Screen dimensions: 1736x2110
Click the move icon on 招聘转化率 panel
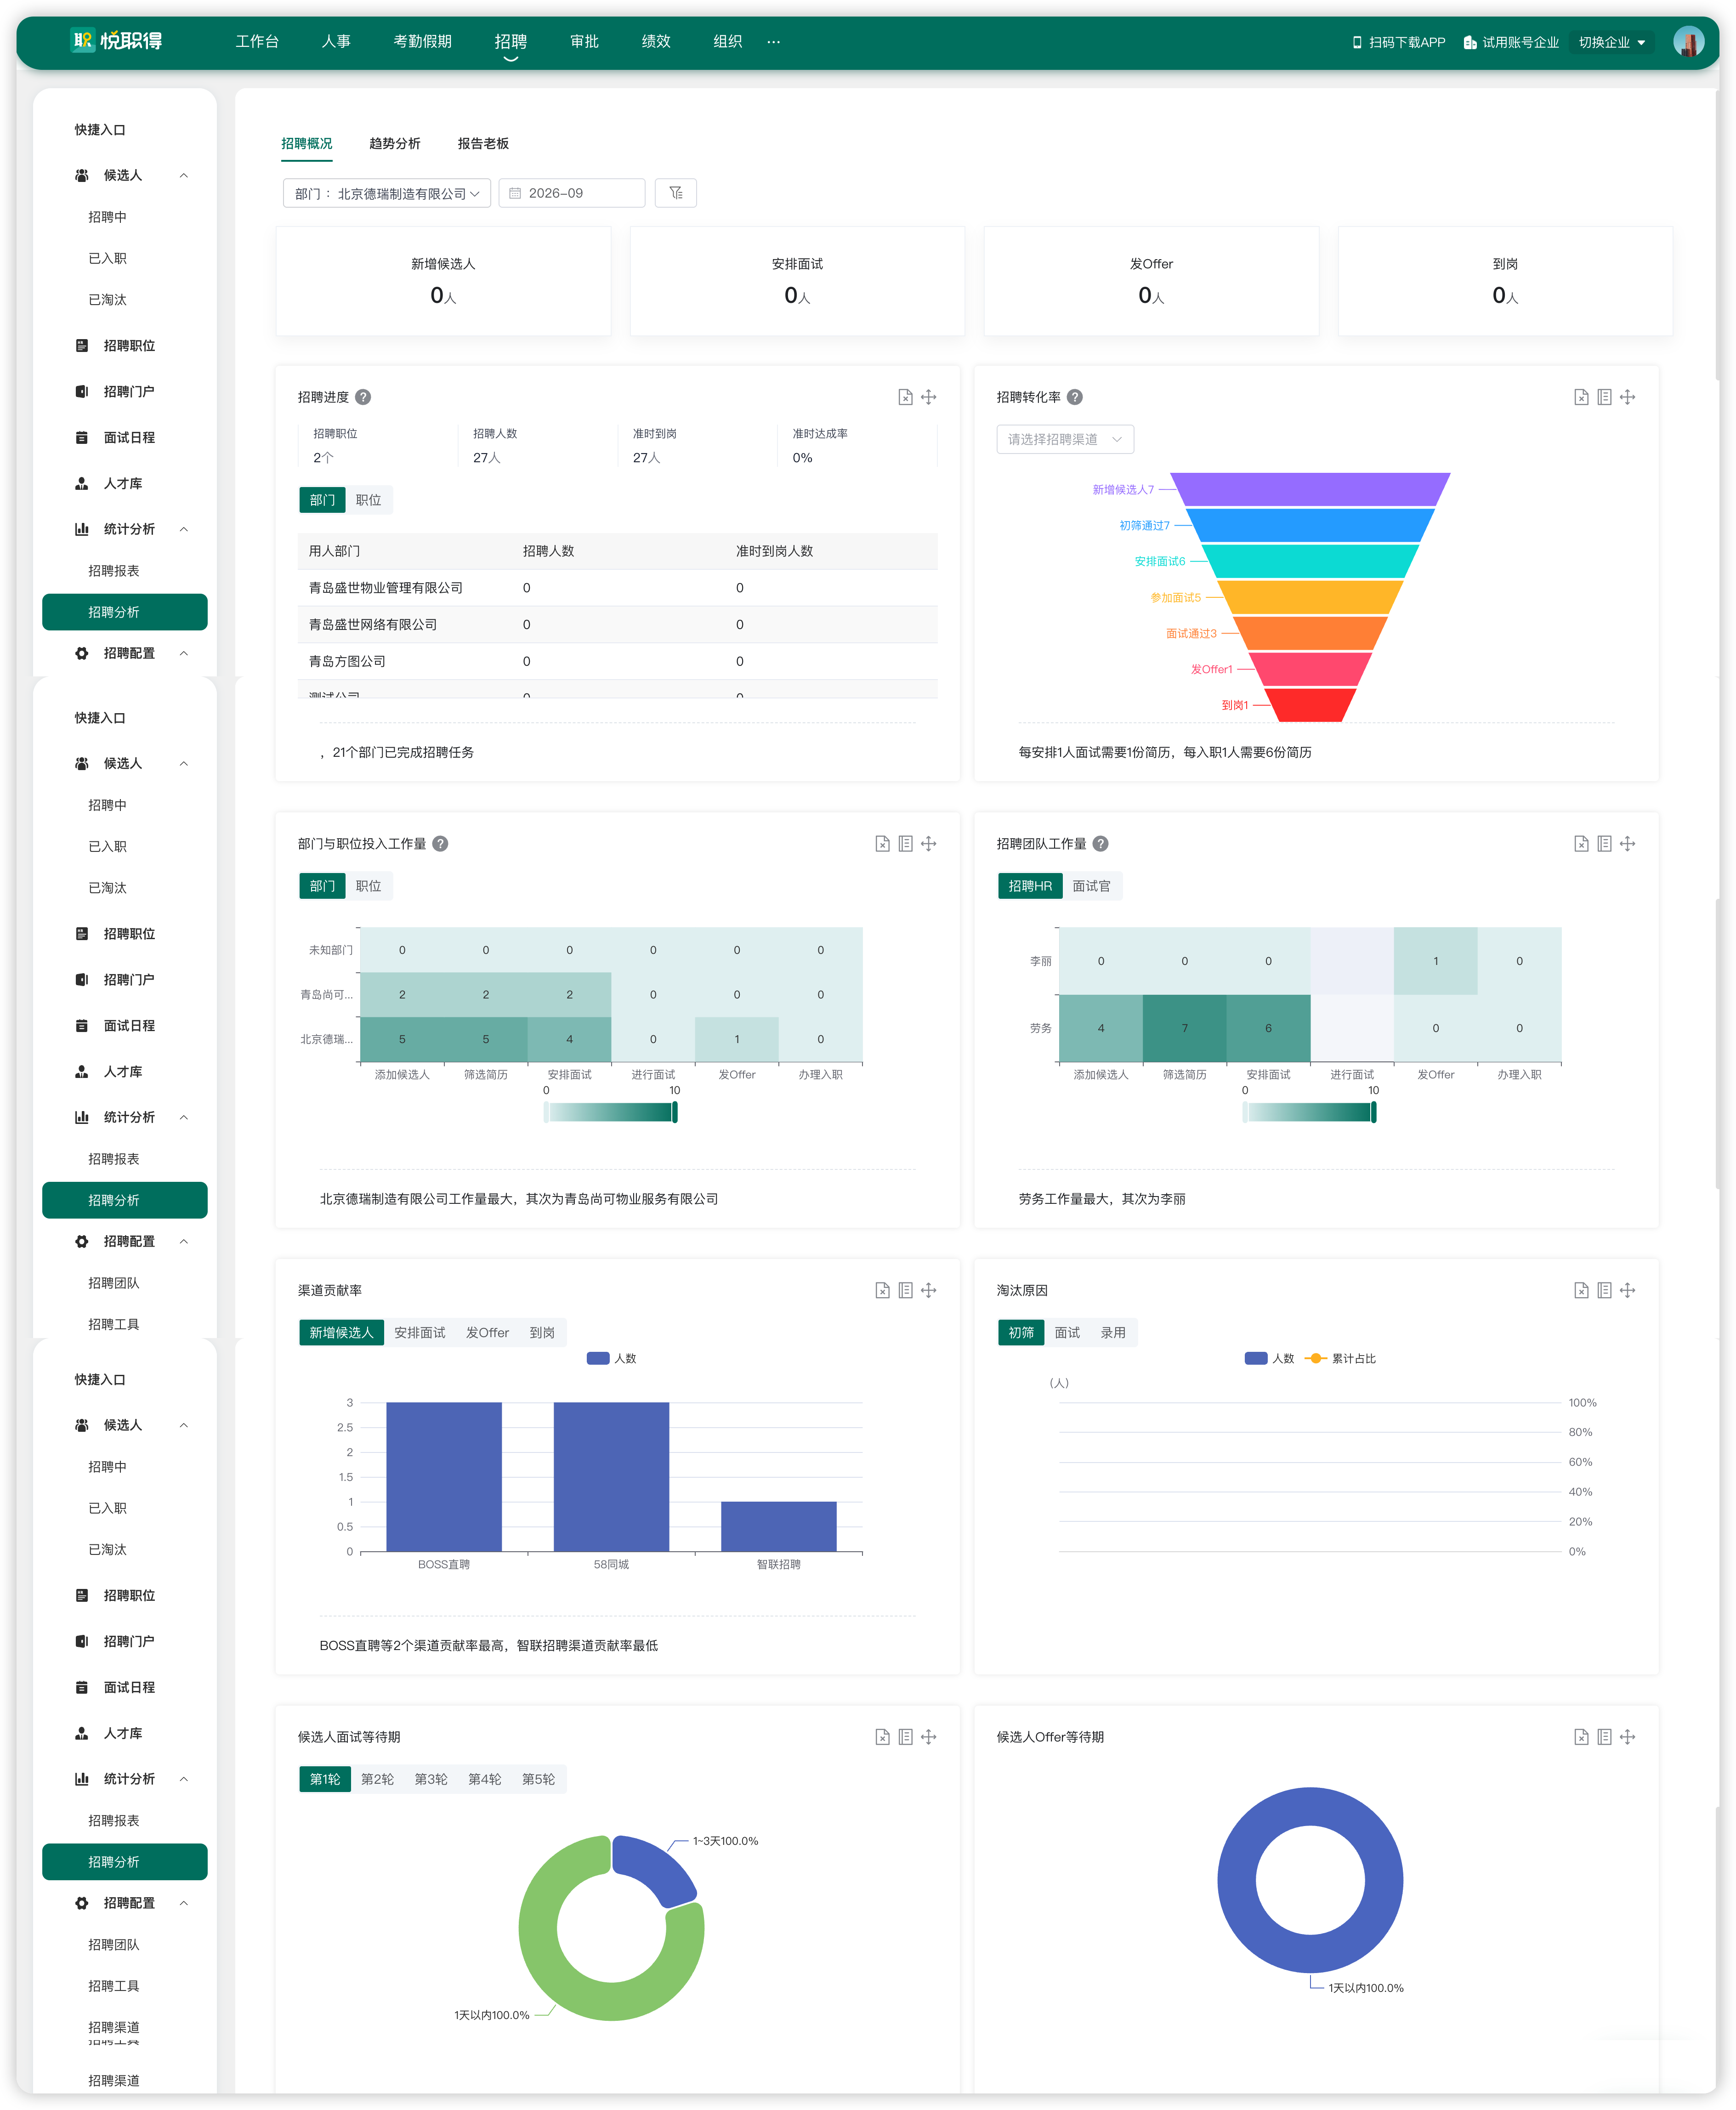click(x=1628, y=397)
